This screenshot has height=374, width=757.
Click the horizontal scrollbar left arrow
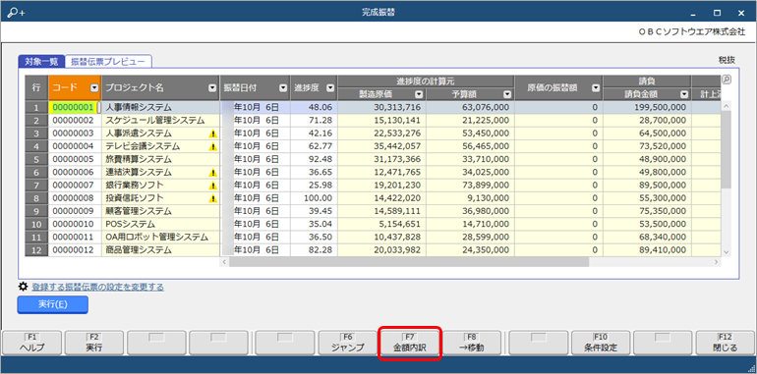(x=223, y=262)
